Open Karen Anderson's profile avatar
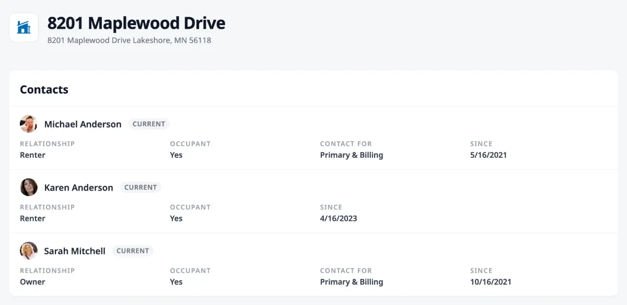627x305 pixels. (x=29, y=187)
